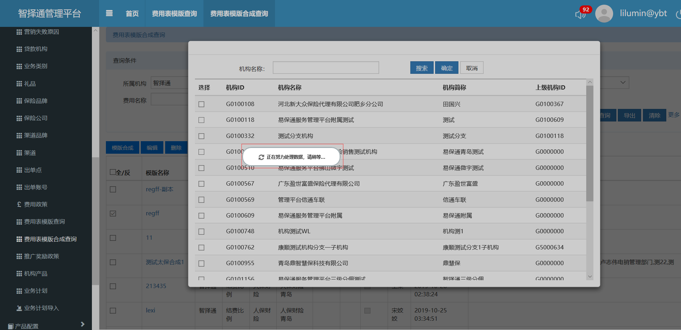The width and height of the screenshot is (681, 330).
Task: Click the 导出 button
Action: point(629,115)
